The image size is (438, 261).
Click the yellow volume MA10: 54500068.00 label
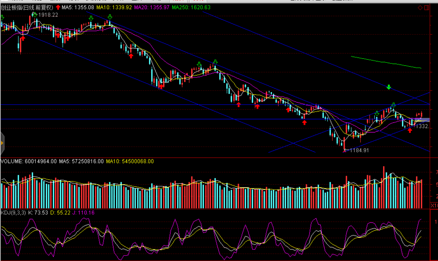[x=130, y=161]
